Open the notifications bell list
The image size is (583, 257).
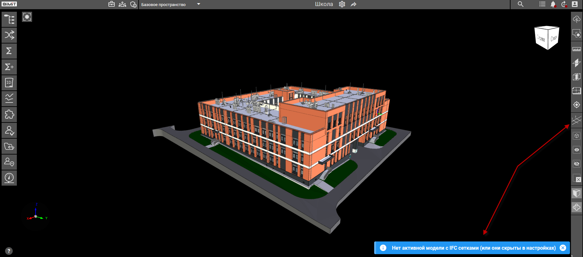553,4
